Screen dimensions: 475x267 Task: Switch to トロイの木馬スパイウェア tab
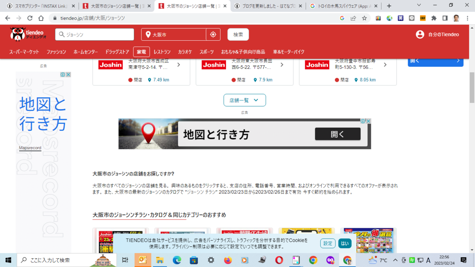tap(344, 6)
